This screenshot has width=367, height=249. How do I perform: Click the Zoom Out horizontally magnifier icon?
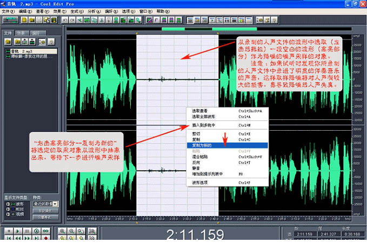coord(71,231)
